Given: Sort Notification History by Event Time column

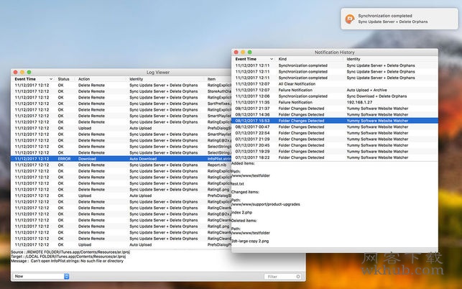Looking at the screenshot, I should pyautogui.click(x=254, y=59).
